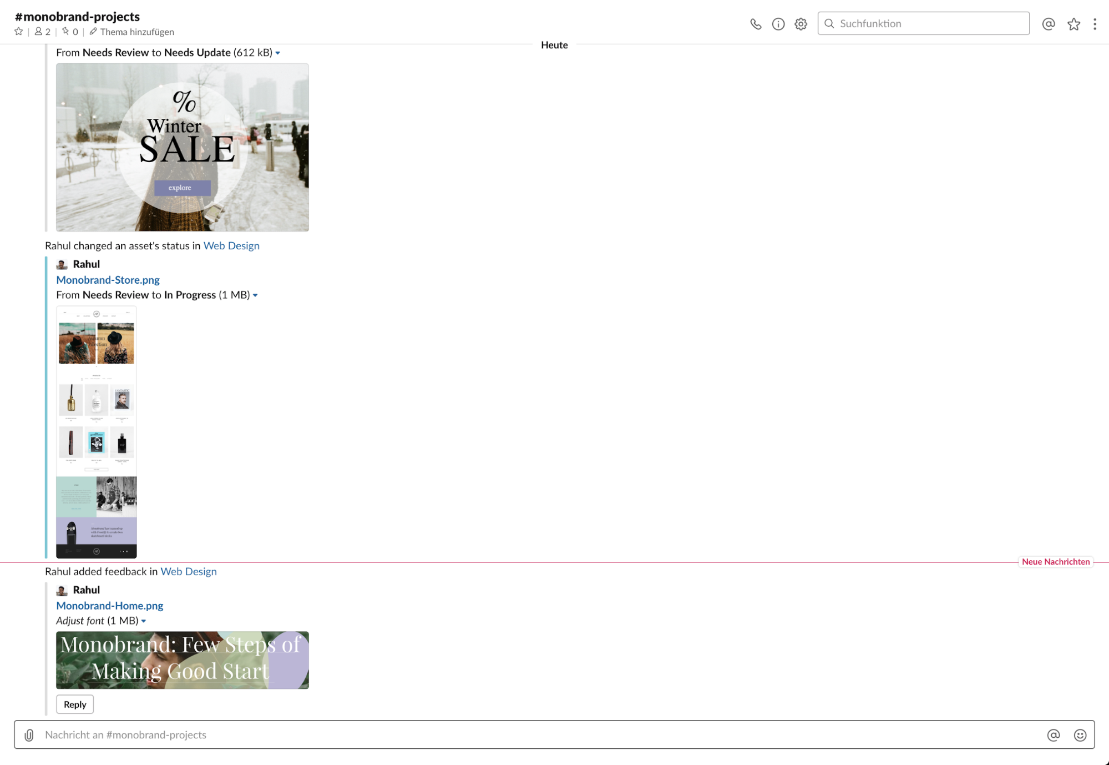The width and height of the screenshot is (1109, 765).
Task: Click the "Needs Update" status text
Action: [197, 53]
